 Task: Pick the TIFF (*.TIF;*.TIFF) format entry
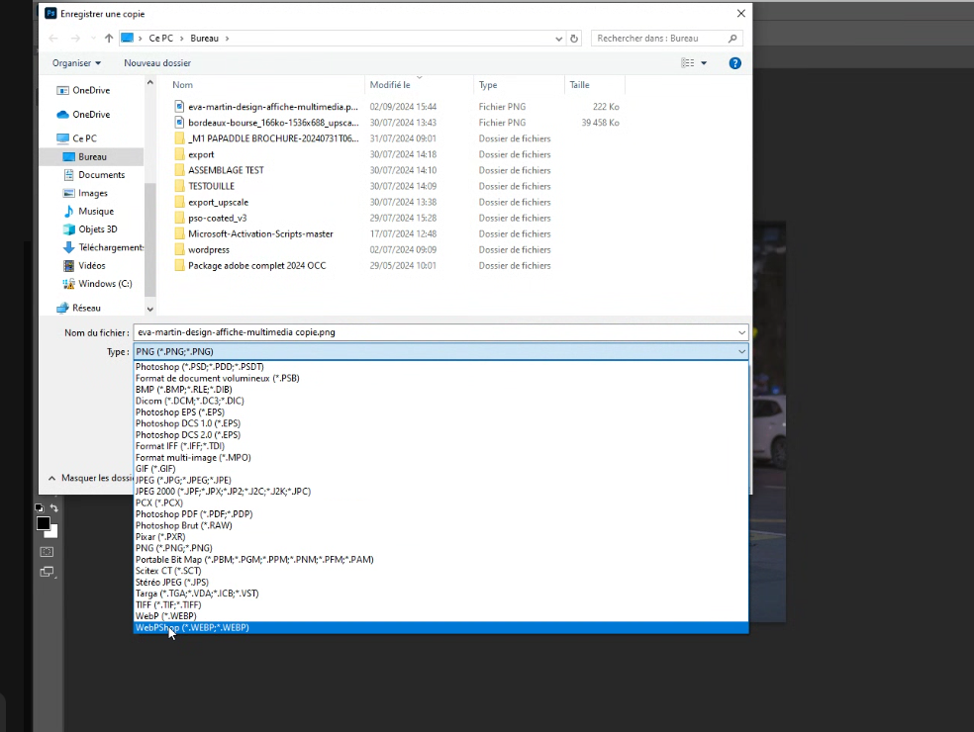168,604
